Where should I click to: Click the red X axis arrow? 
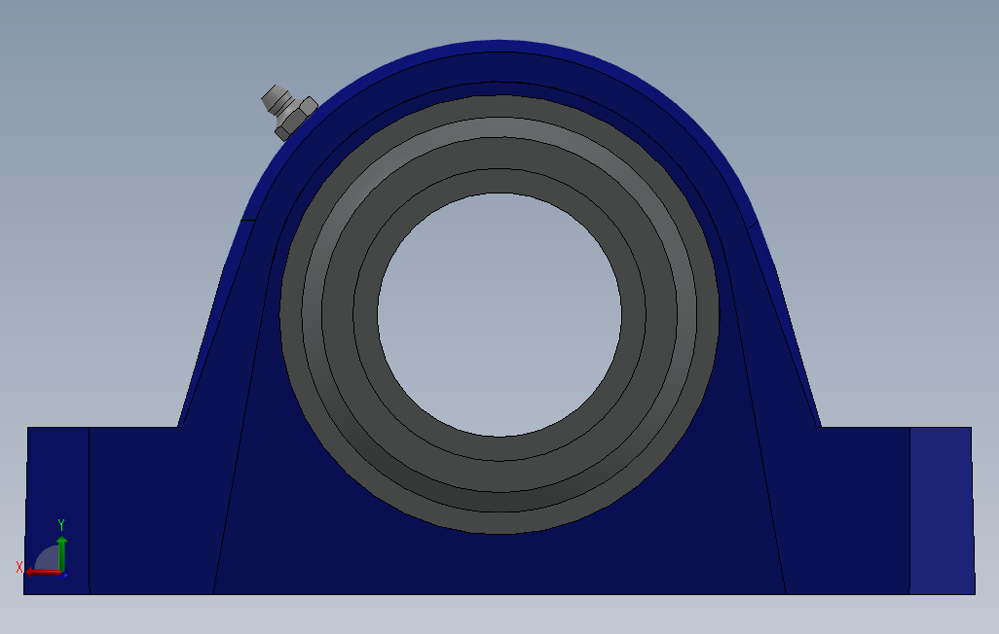tap(43, 573)
